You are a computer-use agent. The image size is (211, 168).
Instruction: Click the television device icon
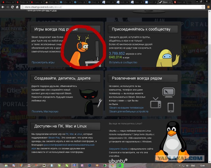tap(156, 103)
